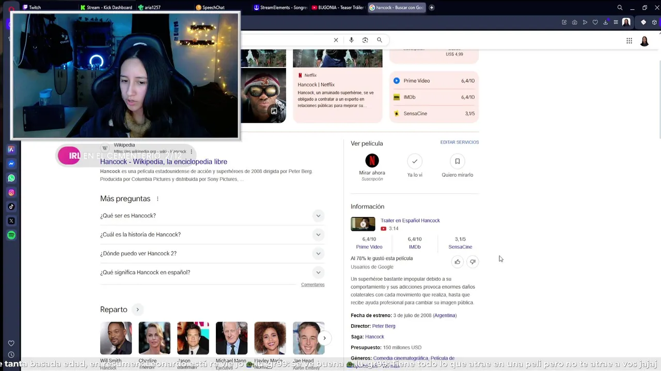Open the browser tab search magnifier
Viewport: 661px width, 371px height.
(x=620, y=8)
